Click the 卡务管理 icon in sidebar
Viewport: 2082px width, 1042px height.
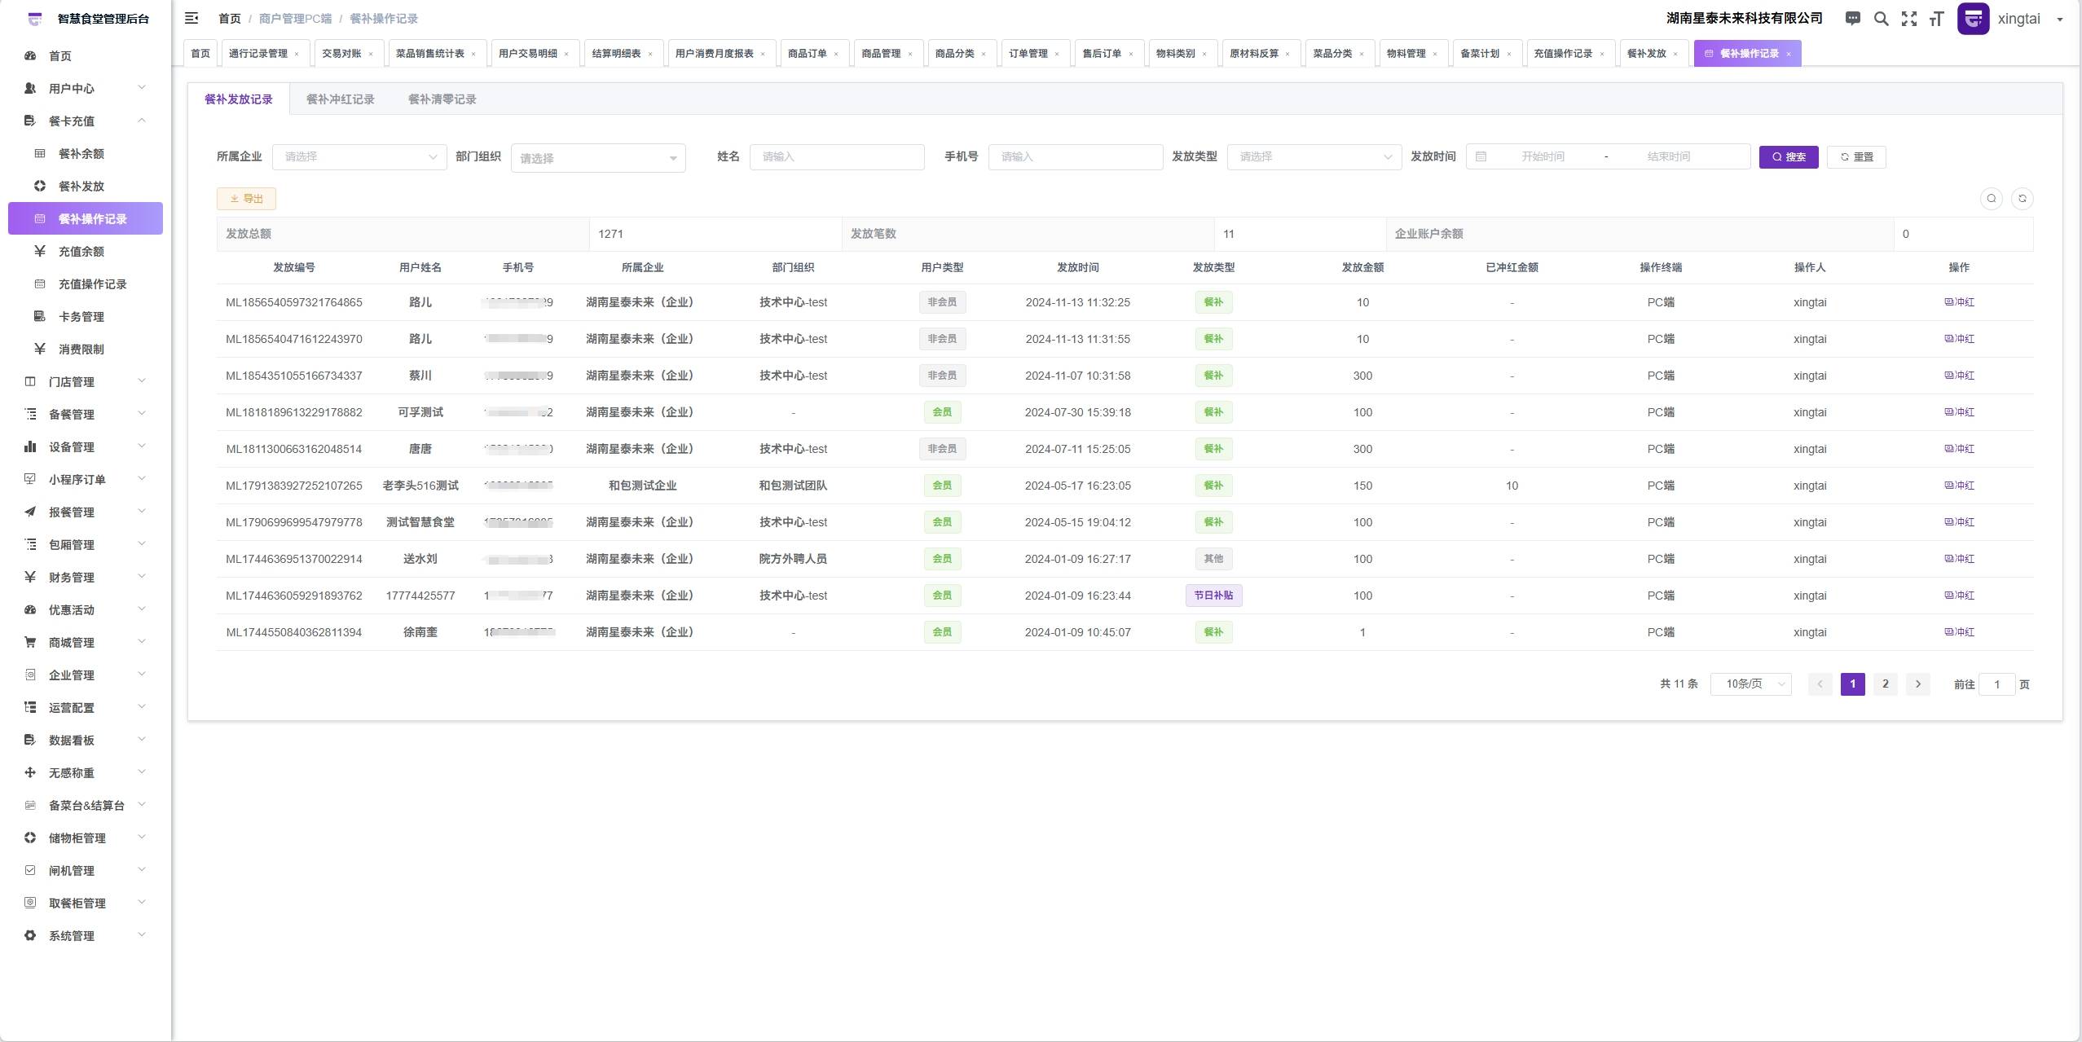tap(39, 316)
